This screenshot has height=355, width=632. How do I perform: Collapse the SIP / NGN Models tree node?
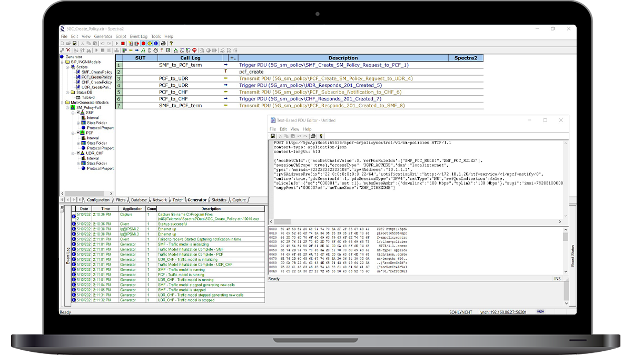coord(63,62)
